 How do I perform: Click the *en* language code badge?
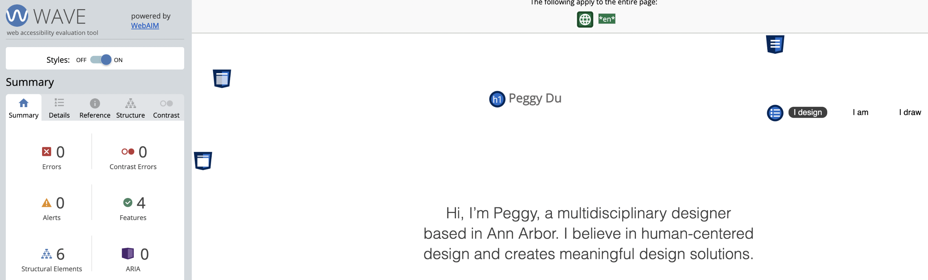coord(607,19)
